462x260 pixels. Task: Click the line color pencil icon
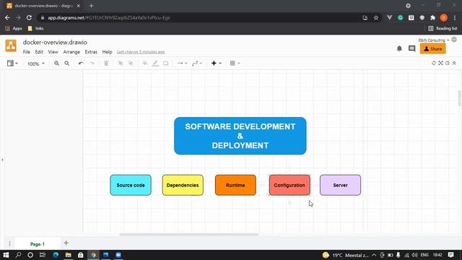point(155,64)
